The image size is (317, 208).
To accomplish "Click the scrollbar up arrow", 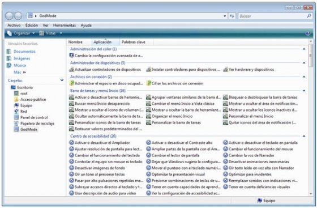I will point(311,41).
